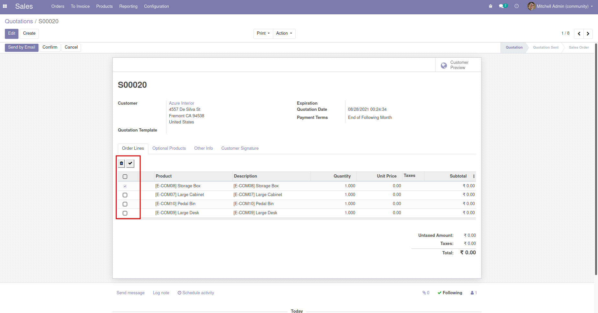This screenshot has height=313, width=598.
Task: Open the Azure Interior customer link
Action: (181, 103)
